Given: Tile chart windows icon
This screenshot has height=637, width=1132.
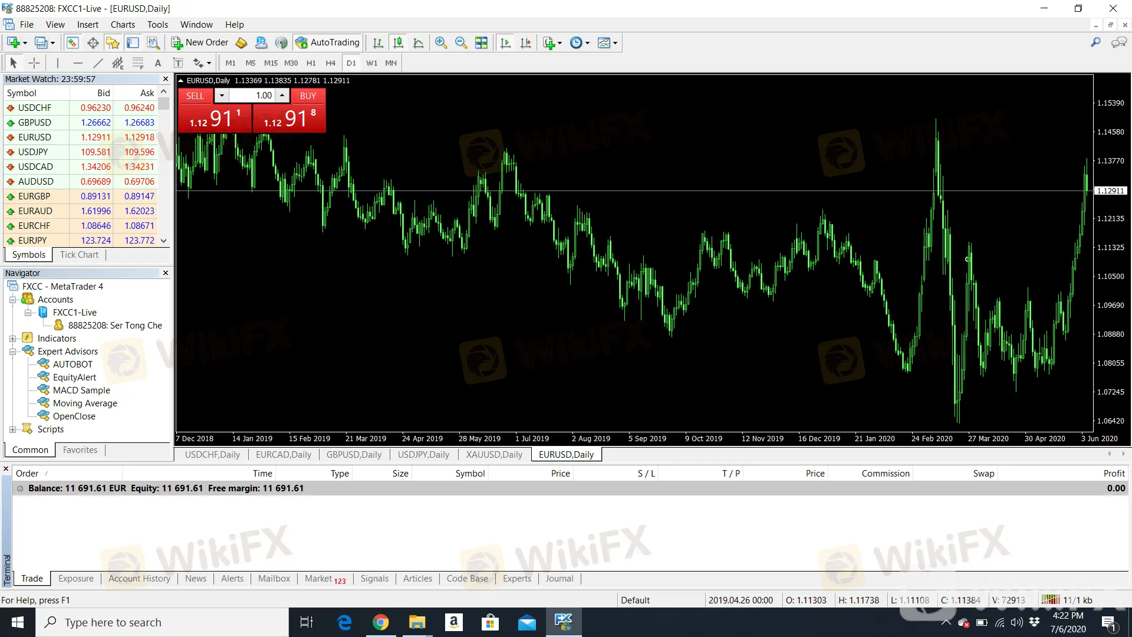Looking at the screenshot, I should pyautogui.click(x=481, y=42).
